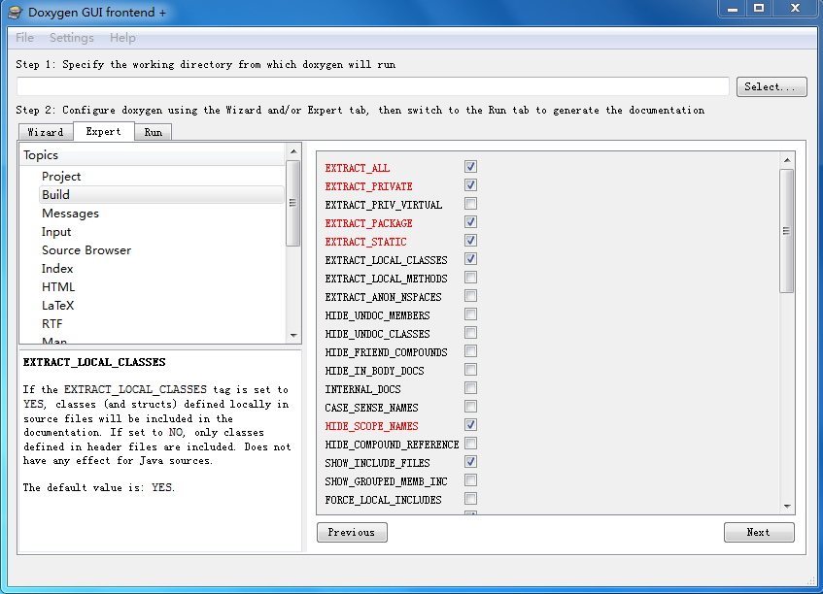
Task: Enable the EXTRACT_LOCAL_METHODS checkbox
Action: pyautogui.click(x=471, y=278)
